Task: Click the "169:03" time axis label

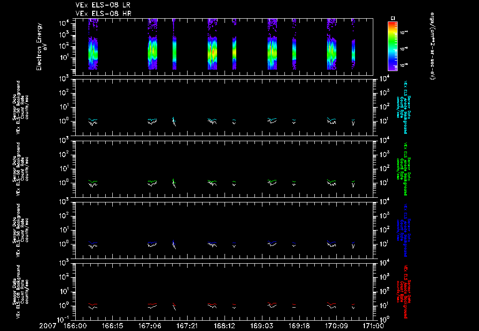Action: pos(261,326)
